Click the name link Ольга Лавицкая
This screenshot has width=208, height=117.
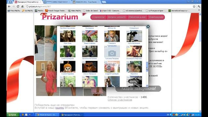[90, 74]
